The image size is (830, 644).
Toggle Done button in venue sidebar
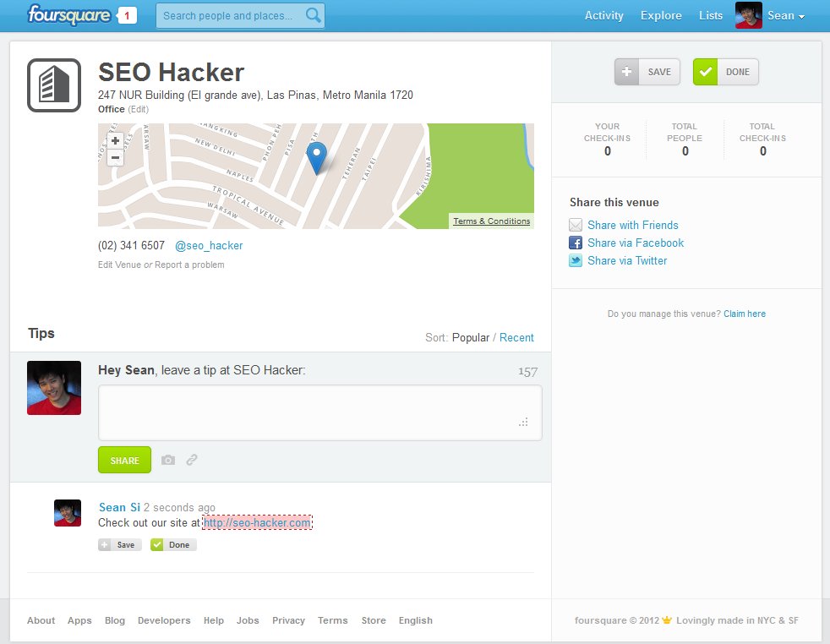(725, 72)
